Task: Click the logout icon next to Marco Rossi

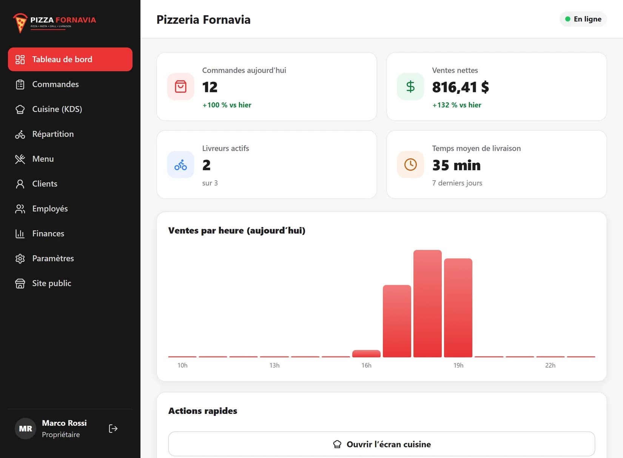Action: tap(113, 429)
